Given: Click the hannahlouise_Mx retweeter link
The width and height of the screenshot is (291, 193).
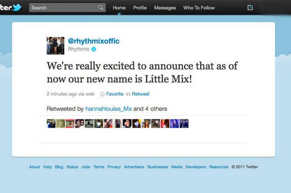Looking at the screenshot, I should [108, 109].
